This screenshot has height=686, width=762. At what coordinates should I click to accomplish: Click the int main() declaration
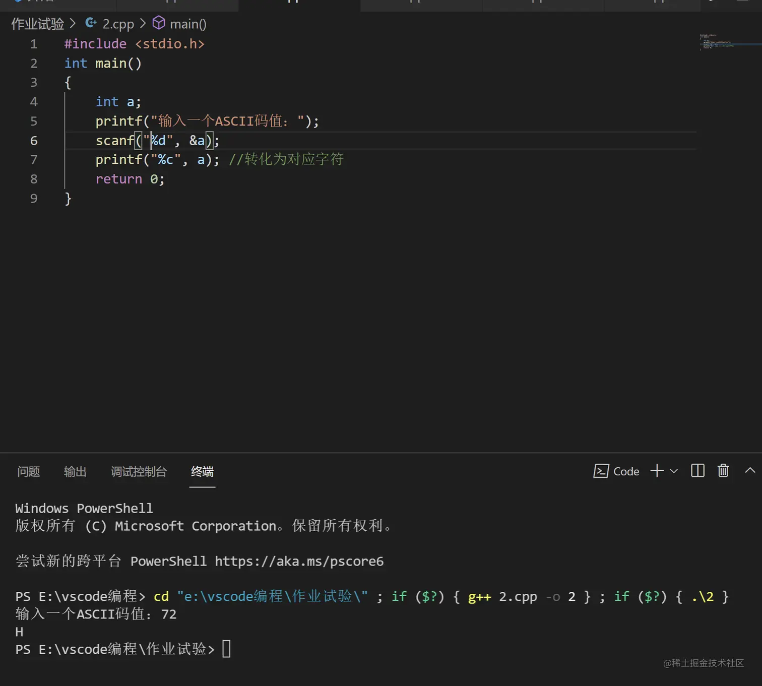(x=103, y=64)
